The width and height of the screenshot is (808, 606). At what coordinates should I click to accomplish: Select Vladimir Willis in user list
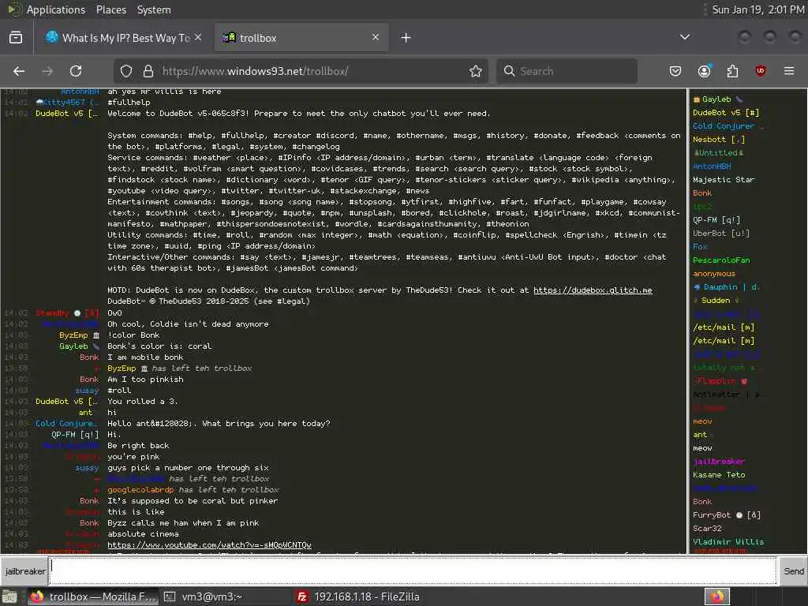pos(728,541)
